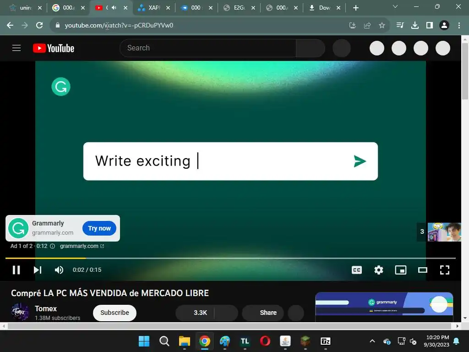Open video settings gear
The width and height of the screenshot is (469, 352).
pyautogui.click(x=379, y=270)
